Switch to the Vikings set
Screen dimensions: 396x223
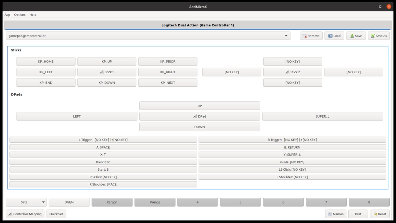[x=155, y=202]
